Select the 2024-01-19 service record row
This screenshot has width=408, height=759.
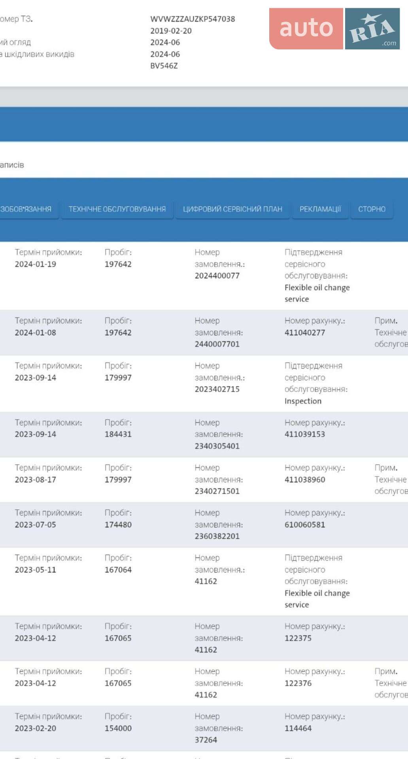click(x=204, y=276)
